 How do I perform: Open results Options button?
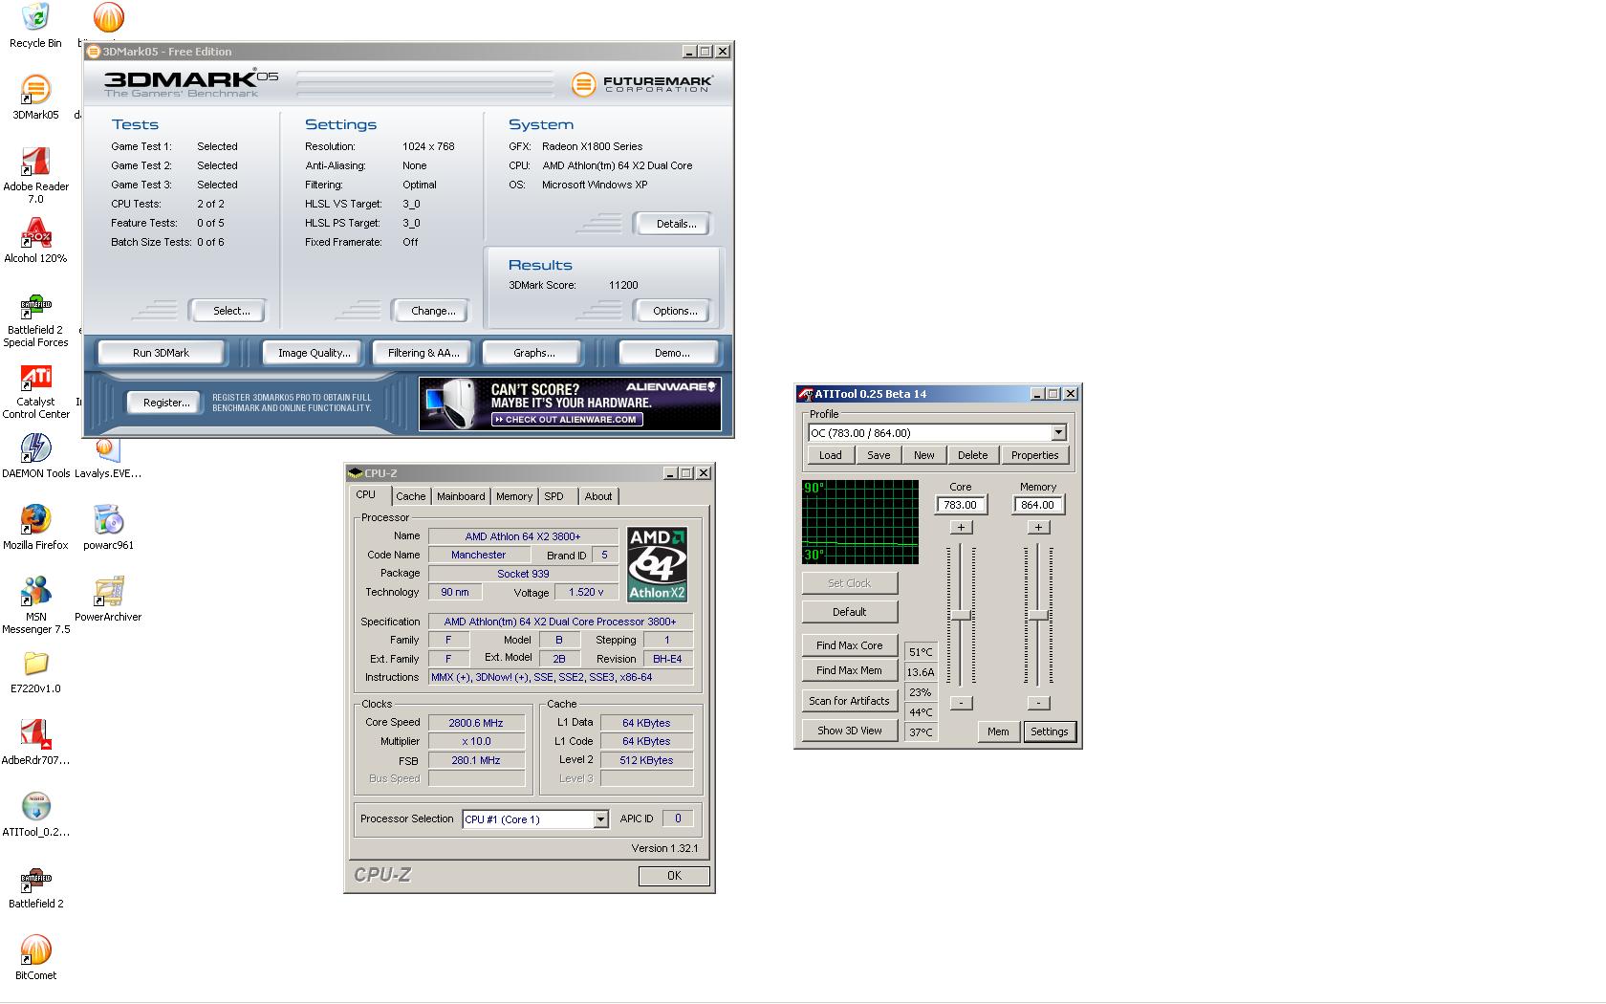[675, 311]
